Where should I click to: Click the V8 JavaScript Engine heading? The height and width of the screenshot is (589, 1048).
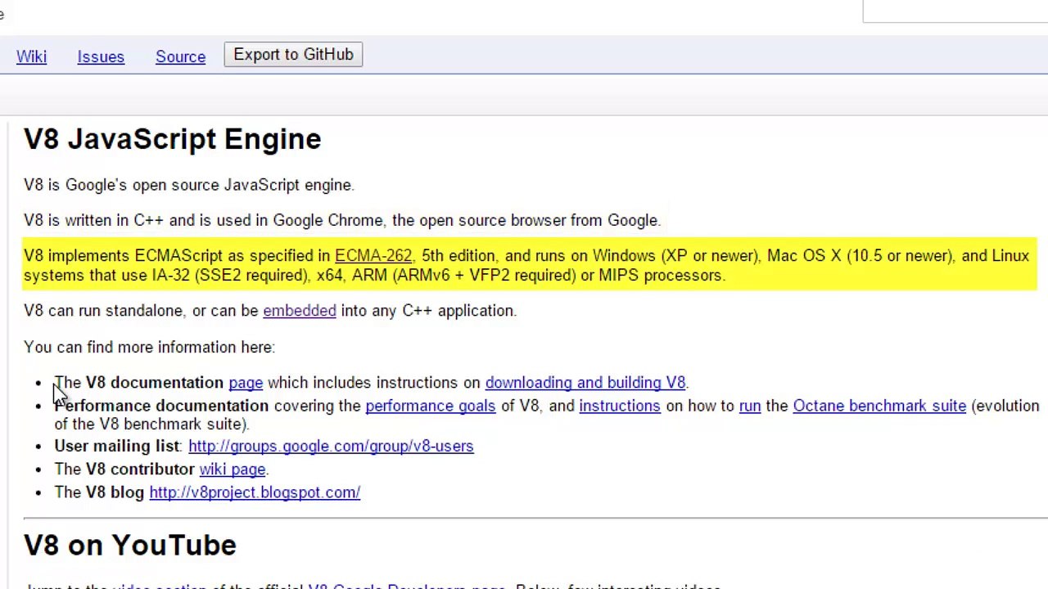tap(172, 139)
